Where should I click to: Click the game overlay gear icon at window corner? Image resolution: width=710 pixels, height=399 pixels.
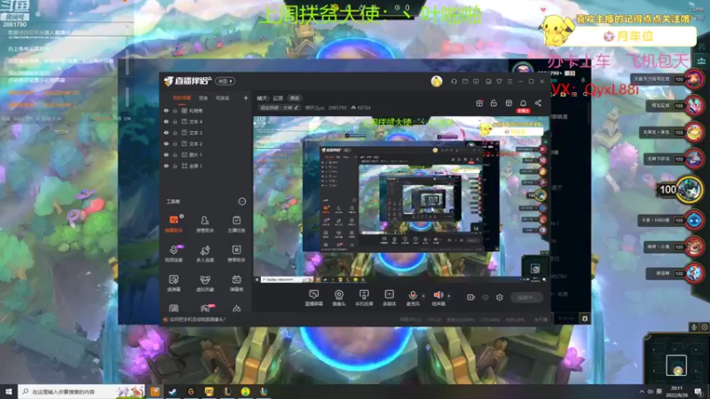pos(585,318)
